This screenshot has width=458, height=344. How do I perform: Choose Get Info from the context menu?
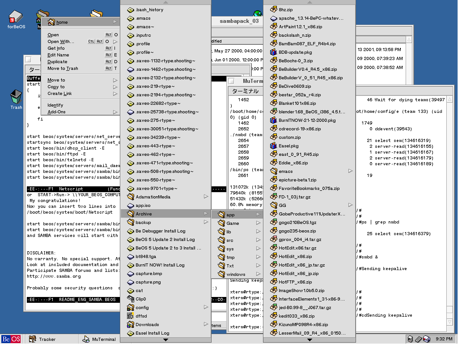81,48
